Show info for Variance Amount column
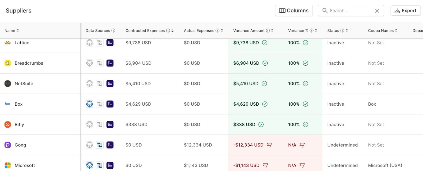This screenshot has width=423, height=171. coord(268,31)
